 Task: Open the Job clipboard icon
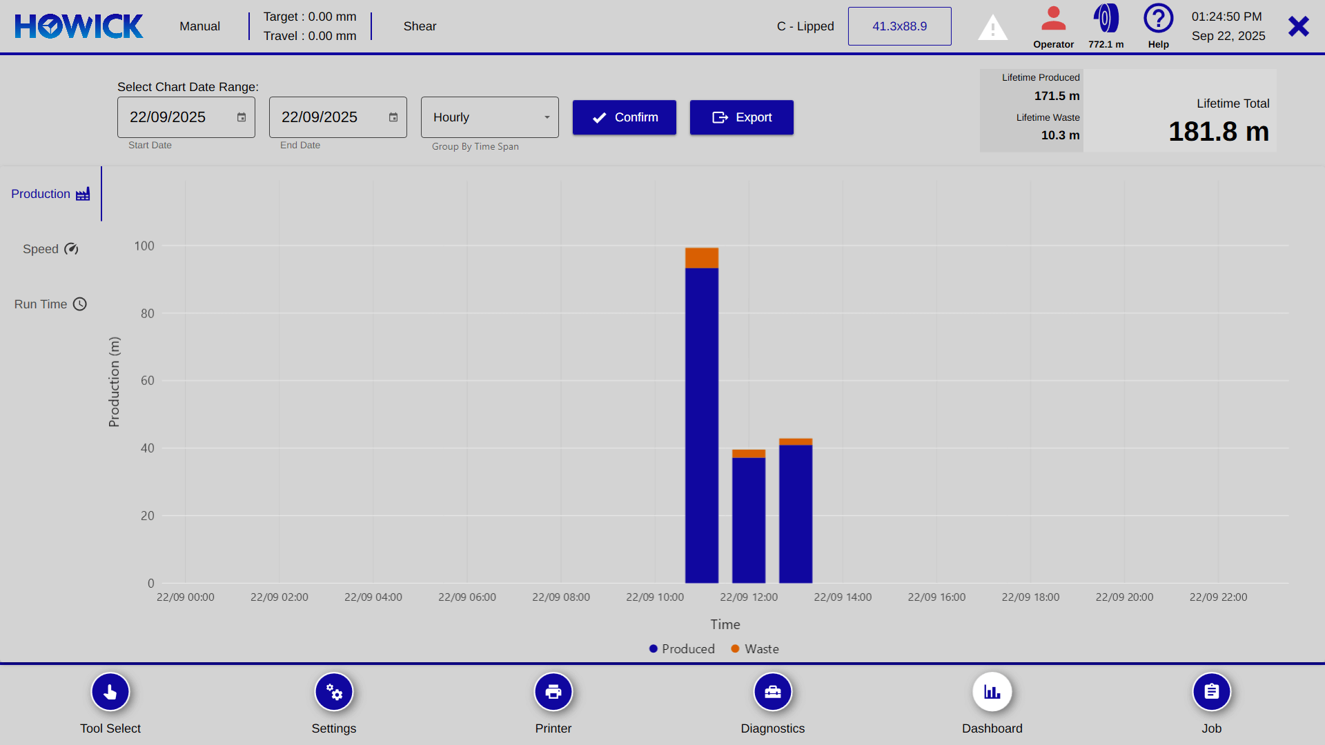(1212, 692)
